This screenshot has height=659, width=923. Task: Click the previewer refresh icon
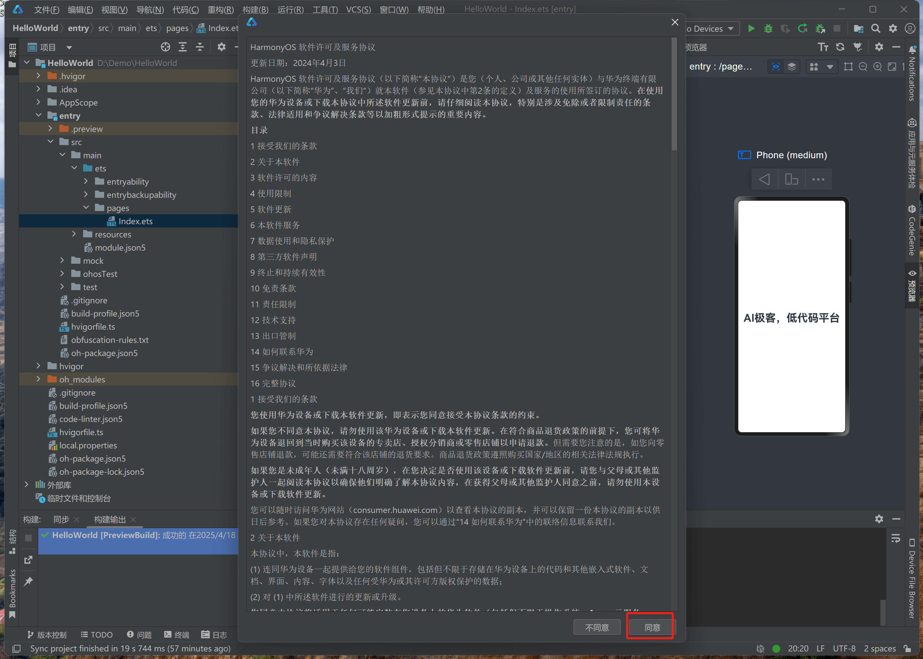(x=840, y=47)
